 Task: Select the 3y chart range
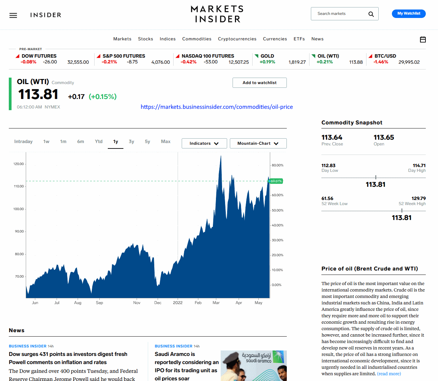(x=132, y=141)
